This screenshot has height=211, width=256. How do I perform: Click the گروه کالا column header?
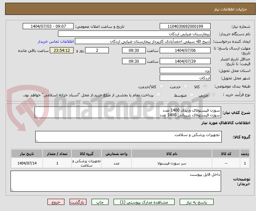pos(86,154)
